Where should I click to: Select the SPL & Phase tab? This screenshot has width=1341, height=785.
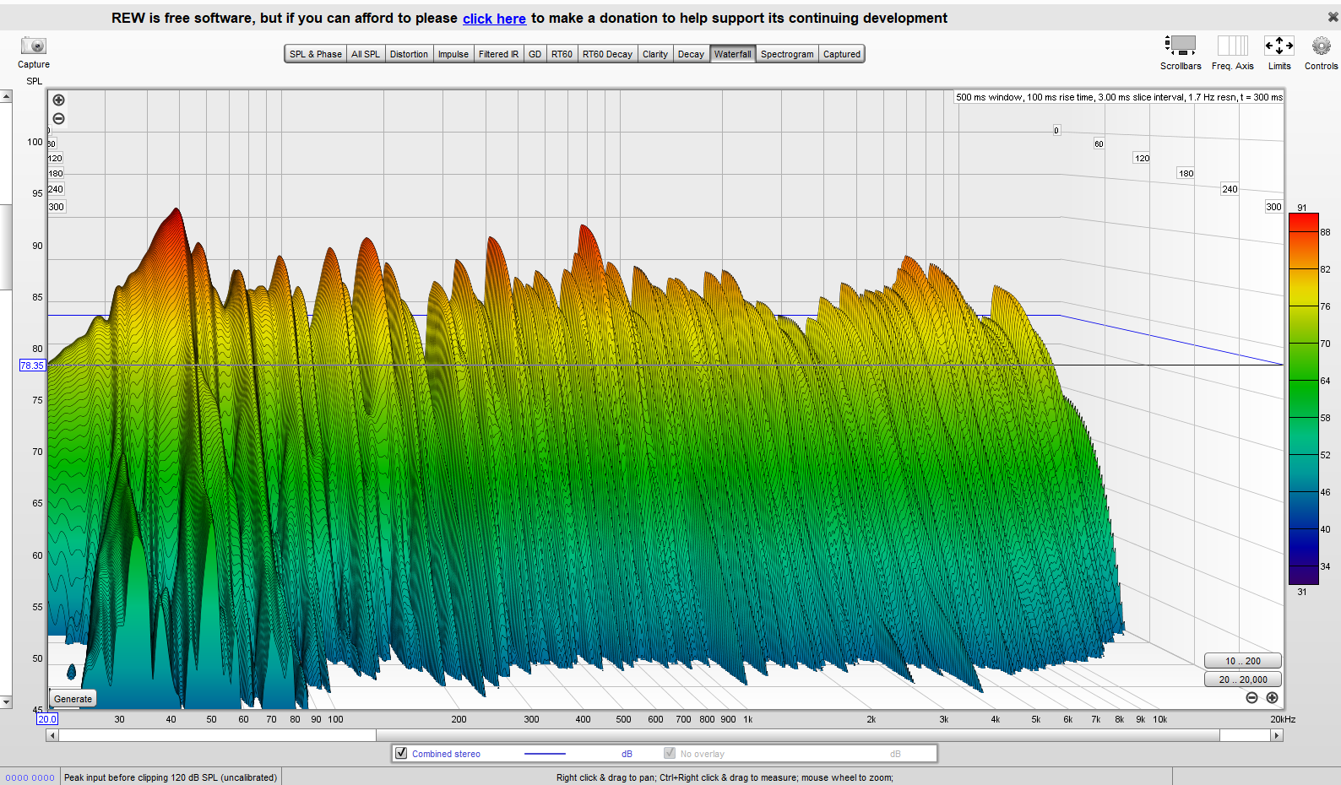point(315,54)
